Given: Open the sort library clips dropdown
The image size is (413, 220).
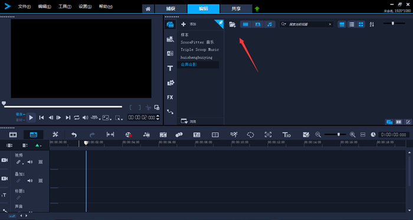Looking at the screenshot, I should [372, 24].
